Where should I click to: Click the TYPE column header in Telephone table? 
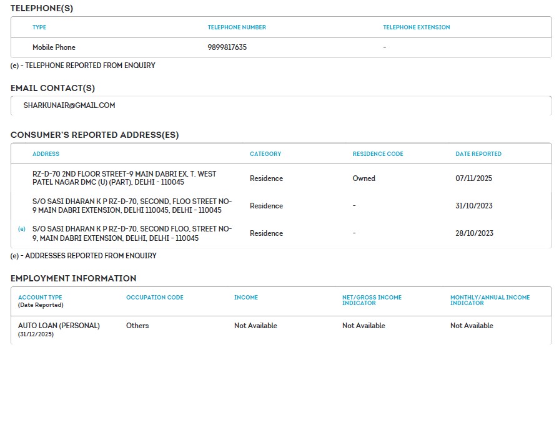[39, 27]
